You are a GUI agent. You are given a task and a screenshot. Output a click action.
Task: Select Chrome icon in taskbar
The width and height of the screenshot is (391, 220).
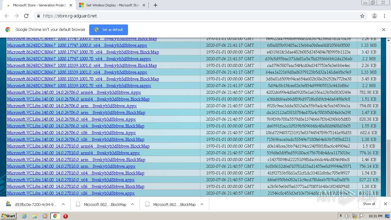(x=55, y=216)
